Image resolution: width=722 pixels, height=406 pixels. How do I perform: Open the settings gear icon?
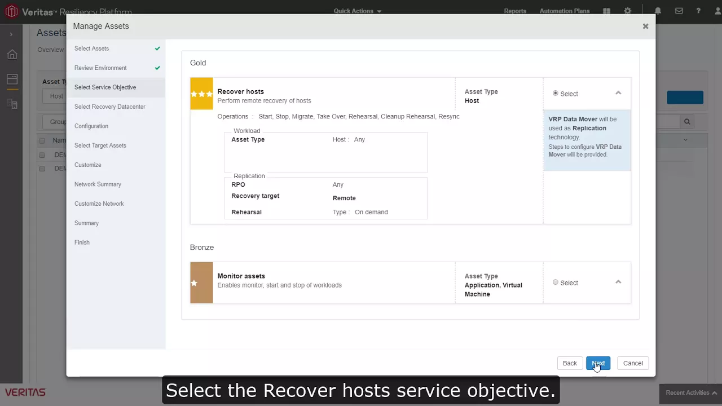point(628,11)
